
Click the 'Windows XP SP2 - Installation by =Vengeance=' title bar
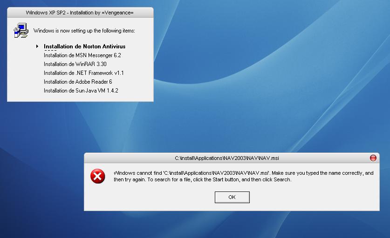coord(80,13)
